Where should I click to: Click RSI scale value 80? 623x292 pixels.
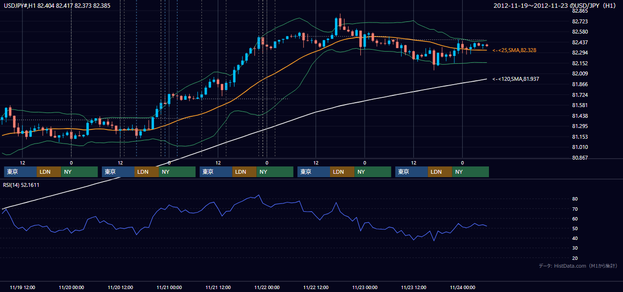pos(575,199)
